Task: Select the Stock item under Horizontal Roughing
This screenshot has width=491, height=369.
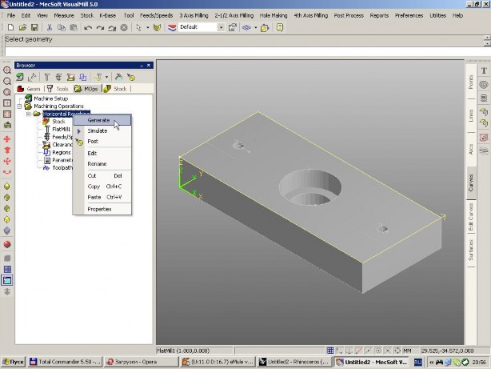Action: 58,122
